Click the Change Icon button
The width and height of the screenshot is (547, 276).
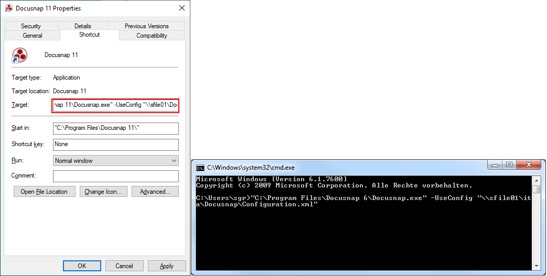[103, 192]
